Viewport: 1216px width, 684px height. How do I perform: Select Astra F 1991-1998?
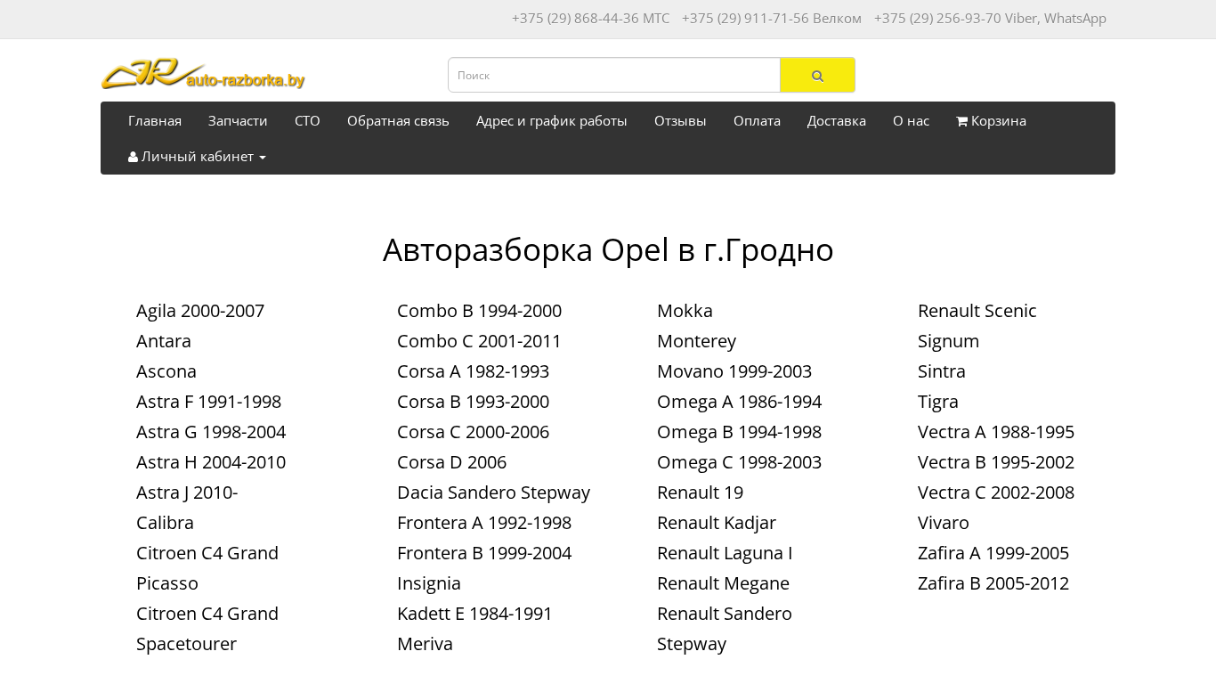[x=208, y=402]
